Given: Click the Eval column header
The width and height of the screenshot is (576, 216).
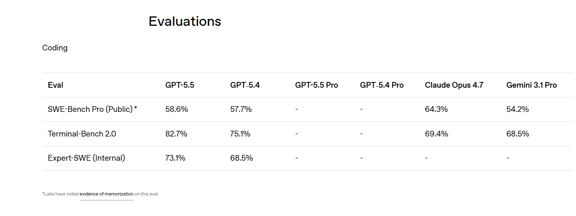Looking at the screenshot, I should coord(56,85).
